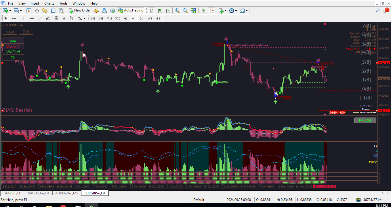Draw a trendline

coord(40,18)
